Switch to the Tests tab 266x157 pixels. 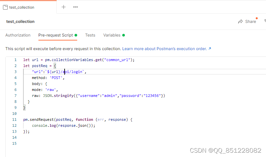[90, 35]
